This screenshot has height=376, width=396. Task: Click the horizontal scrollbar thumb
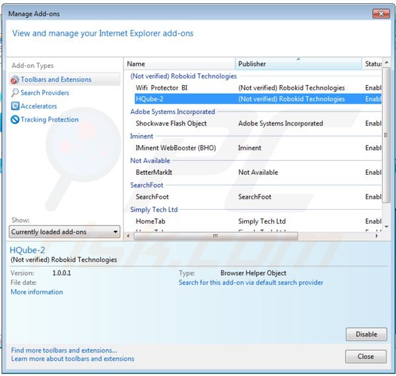coord(216,236)
